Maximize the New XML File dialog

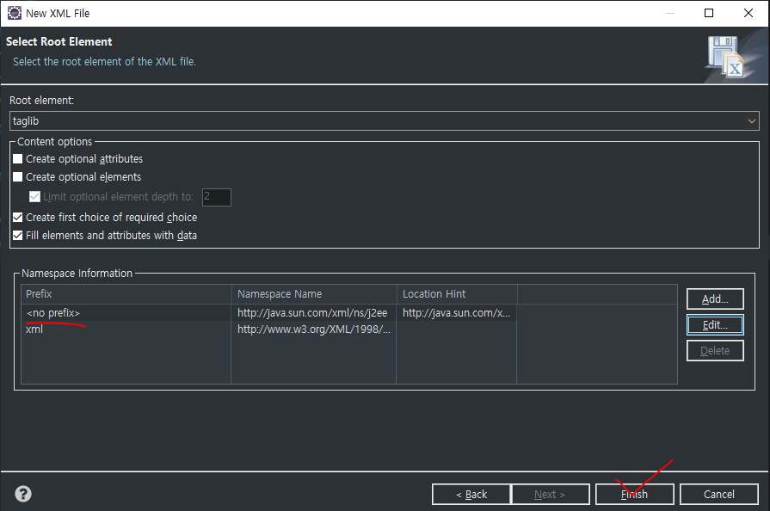(709, 13)
